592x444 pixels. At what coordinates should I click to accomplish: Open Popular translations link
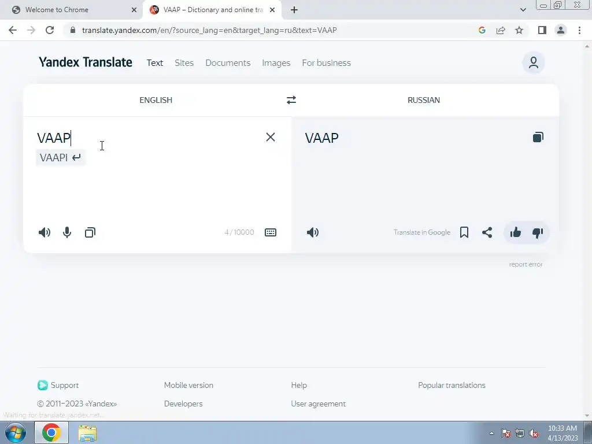452,385
